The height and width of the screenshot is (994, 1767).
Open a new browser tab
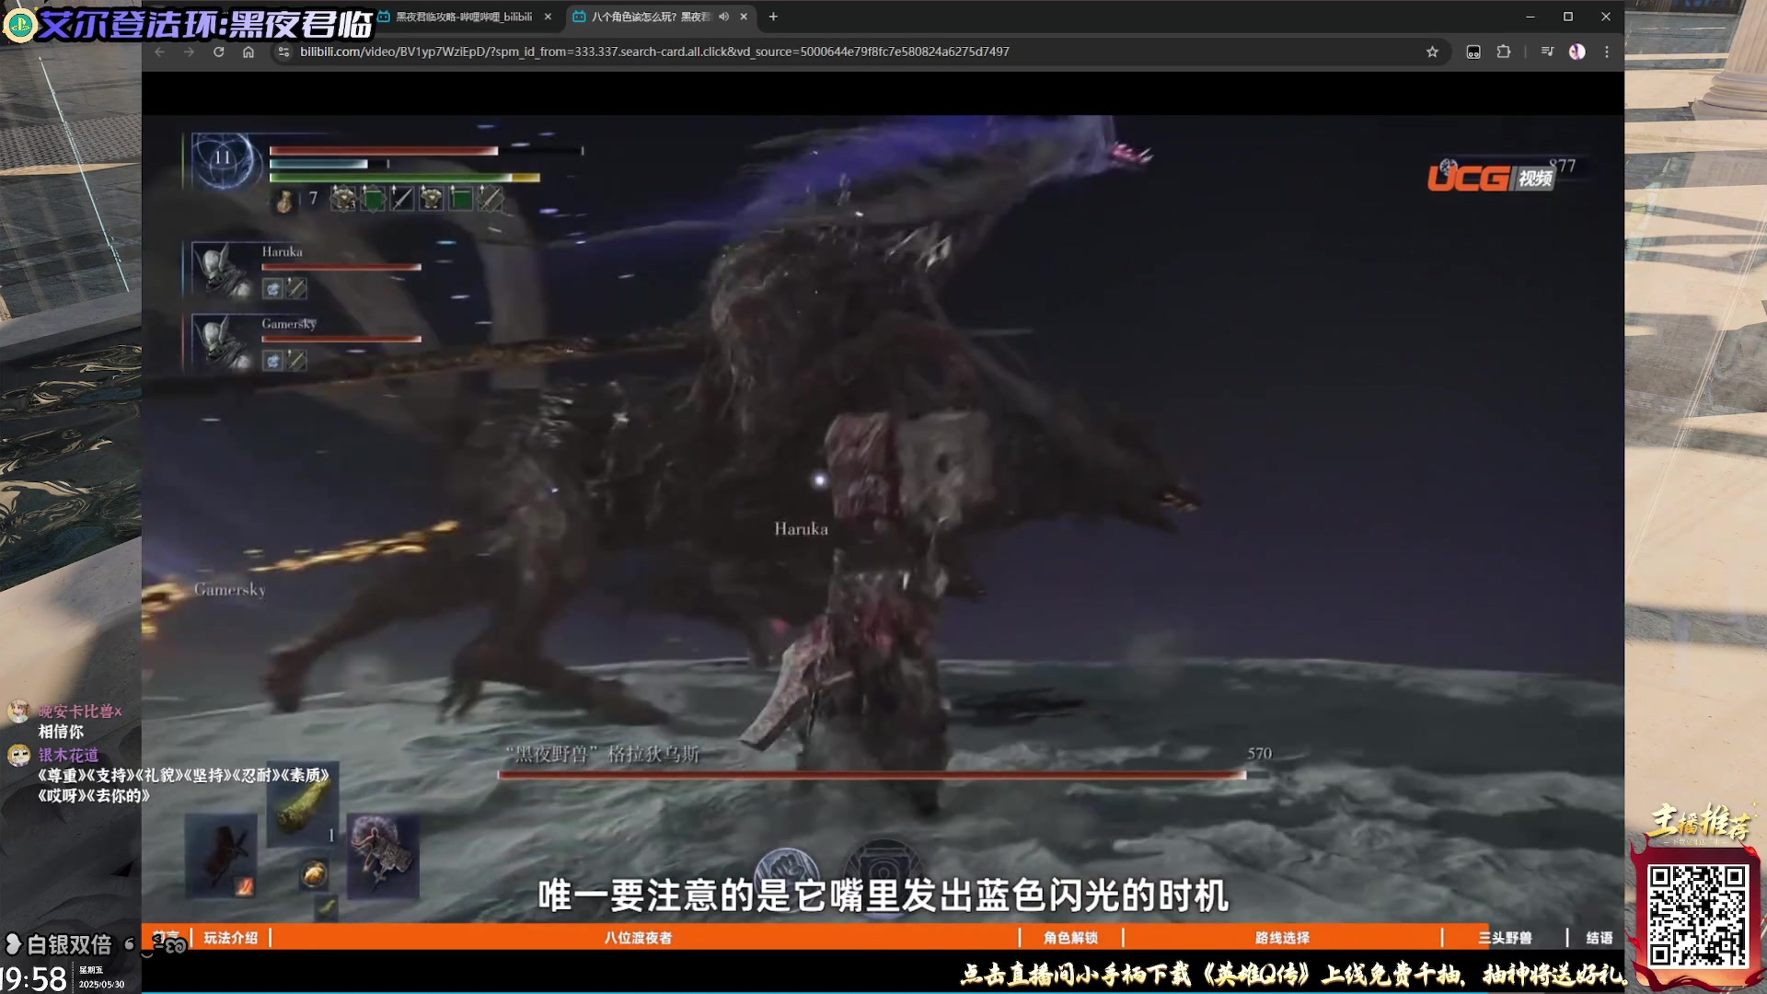click(x=773, y=17)
